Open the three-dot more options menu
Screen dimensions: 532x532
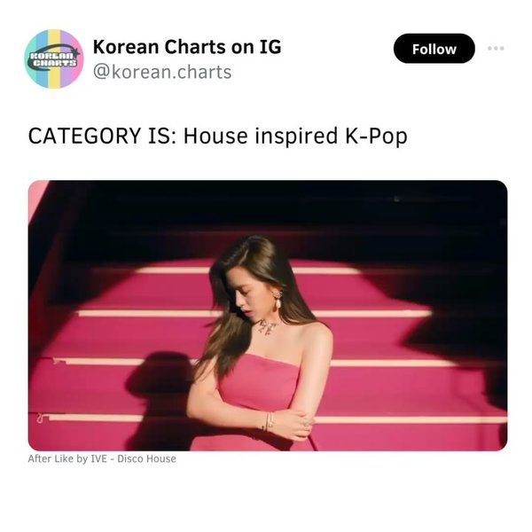496,48
